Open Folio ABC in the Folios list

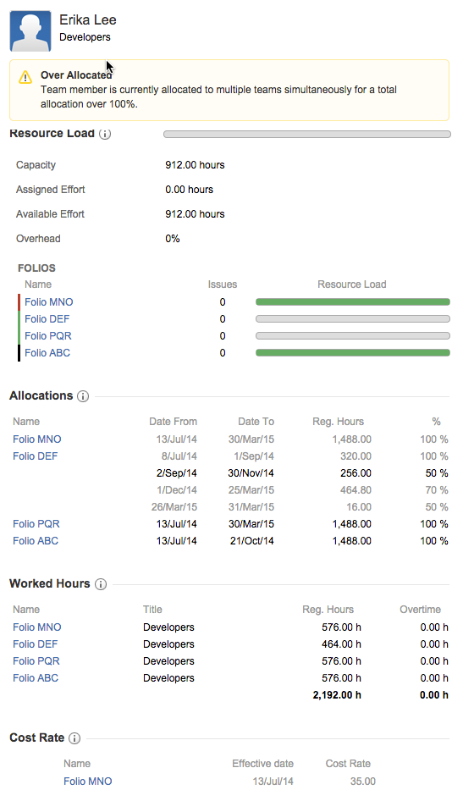[x=47, y=353]
